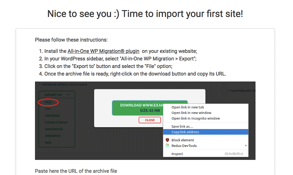
Task: Click the Redux DevTools icon in context menu
Action: pyautogui.click(x=167, y=146)
